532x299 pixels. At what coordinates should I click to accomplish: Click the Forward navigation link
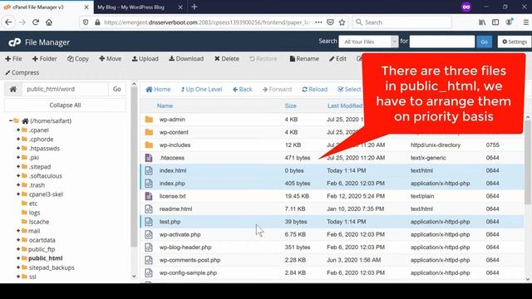277,90
